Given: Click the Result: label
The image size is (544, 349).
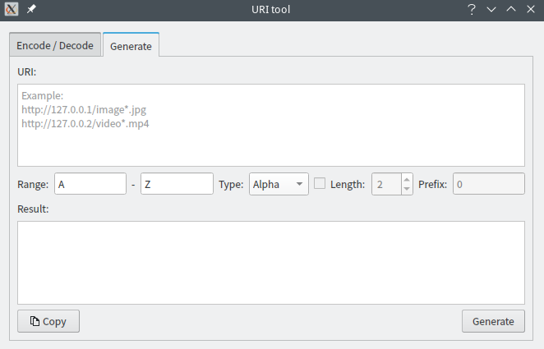Looking at the screenshot, I should pos(33,209).
